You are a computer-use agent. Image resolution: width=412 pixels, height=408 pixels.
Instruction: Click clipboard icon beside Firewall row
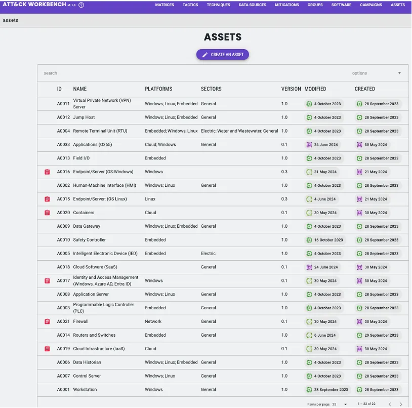(x=47, y=322)
